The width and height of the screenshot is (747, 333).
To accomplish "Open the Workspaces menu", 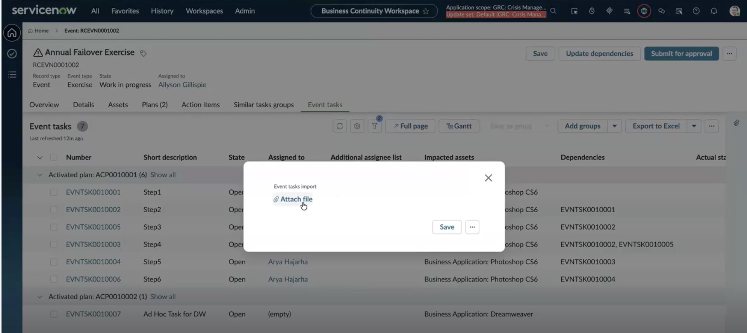I will [204, 11].
